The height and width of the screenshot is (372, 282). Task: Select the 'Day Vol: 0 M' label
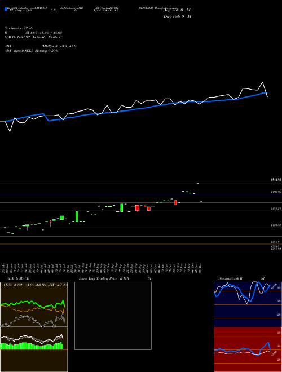point(177,17)
